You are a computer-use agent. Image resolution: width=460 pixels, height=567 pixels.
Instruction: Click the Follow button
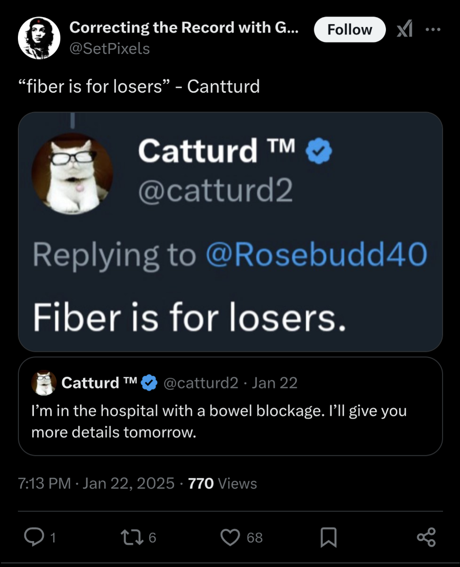click(350, 30)
